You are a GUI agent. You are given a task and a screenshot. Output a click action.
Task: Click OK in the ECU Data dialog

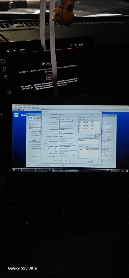pos(66,161)
